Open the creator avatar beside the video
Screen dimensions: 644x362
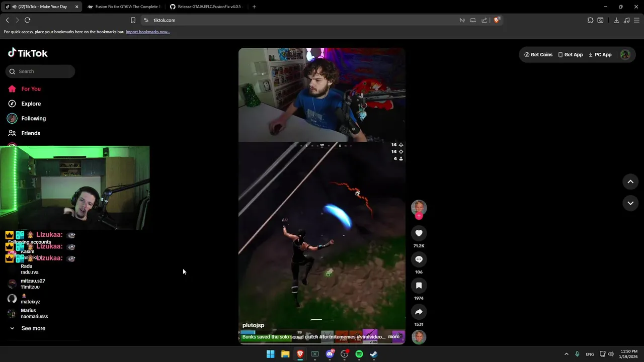click(x=419, y=207)
